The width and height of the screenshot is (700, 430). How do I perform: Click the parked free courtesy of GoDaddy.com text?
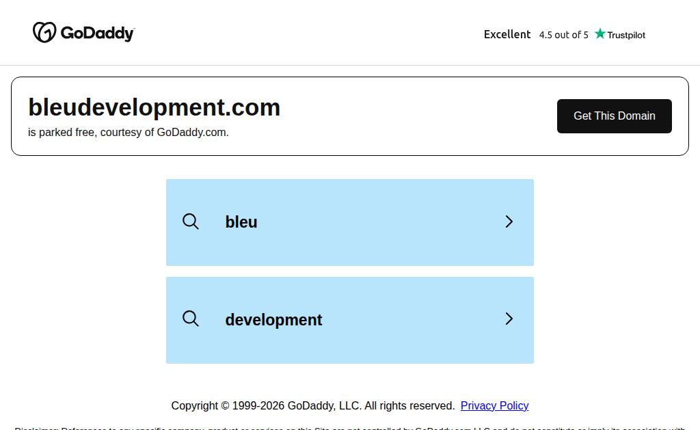tap(128, 132)
